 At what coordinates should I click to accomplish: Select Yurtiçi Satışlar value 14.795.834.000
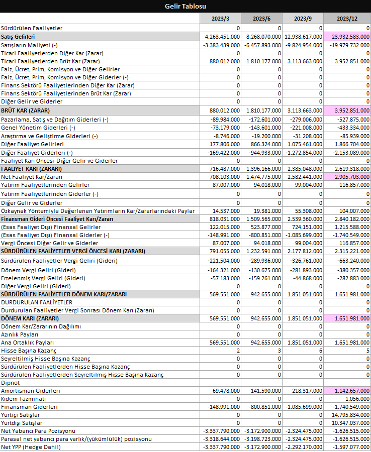point(347,415)
